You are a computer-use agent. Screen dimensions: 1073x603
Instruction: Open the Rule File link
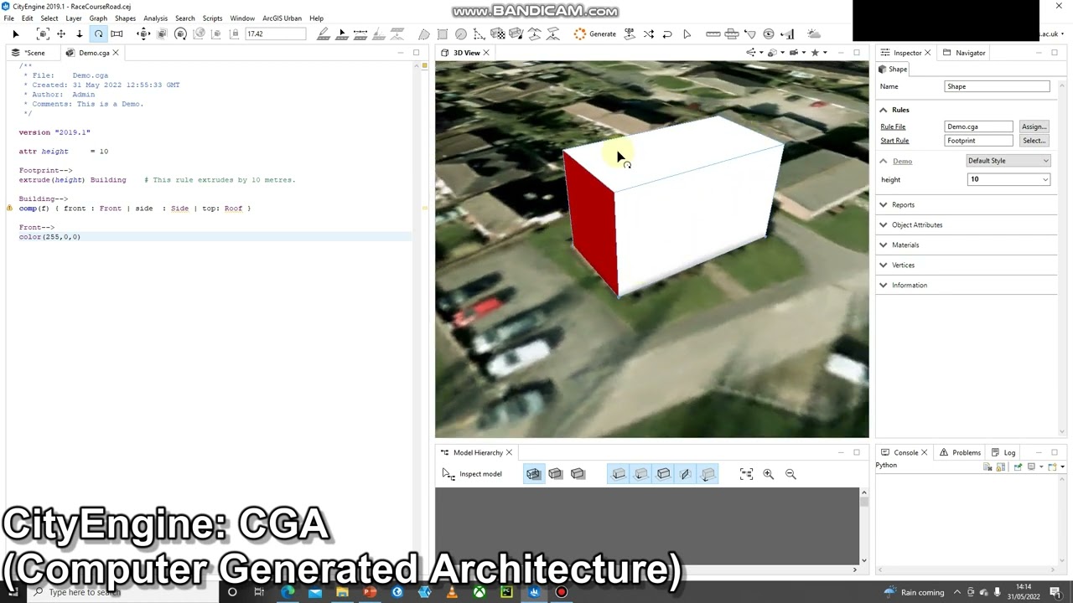click(893, 126)
